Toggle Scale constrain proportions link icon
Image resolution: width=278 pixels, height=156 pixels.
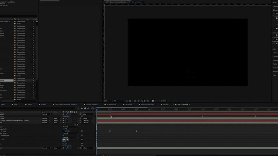(63, 146)
